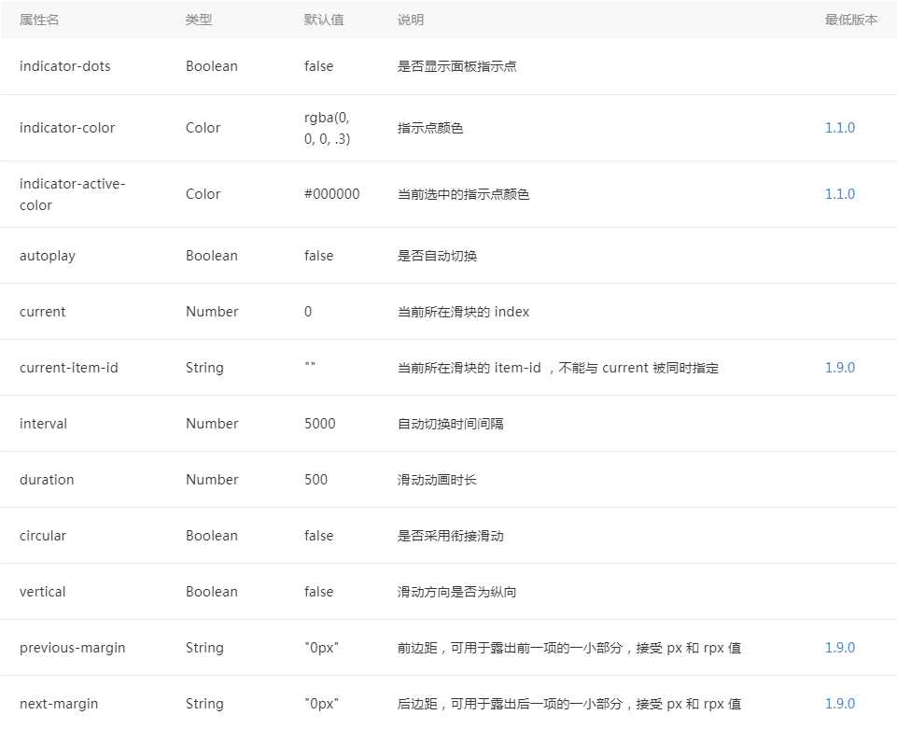Click the description starting with 后边距

pyautogui.click(x=569, y=705)
